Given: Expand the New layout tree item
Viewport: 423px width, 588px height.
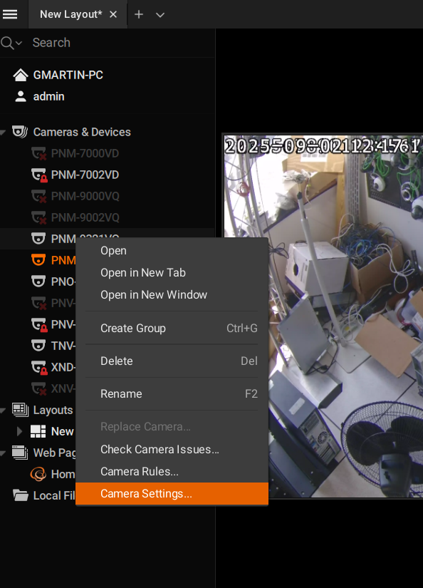Looking at the screenshot, I should pos(19,432).
